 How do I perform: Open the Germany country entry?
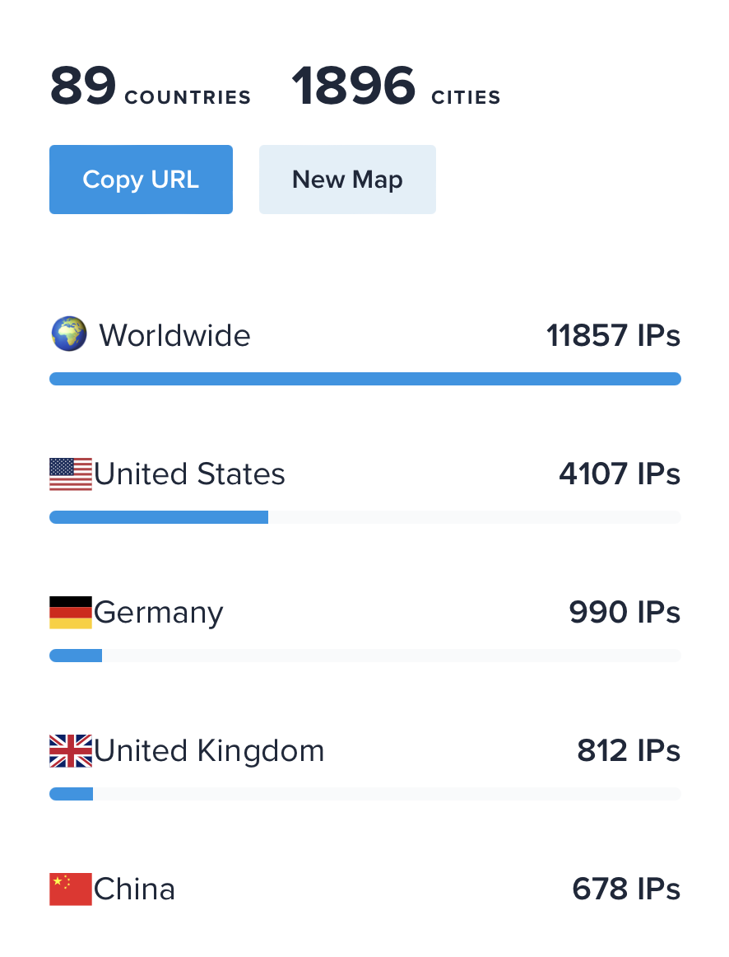pyautogui.click(x=159, y=613)
